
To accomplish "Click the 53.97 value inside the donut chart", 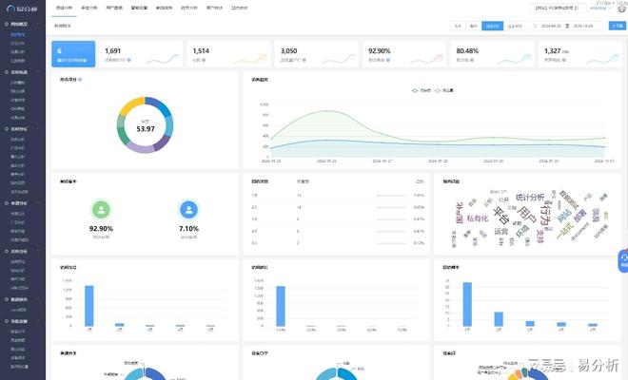I will click(x=146, y=129).
